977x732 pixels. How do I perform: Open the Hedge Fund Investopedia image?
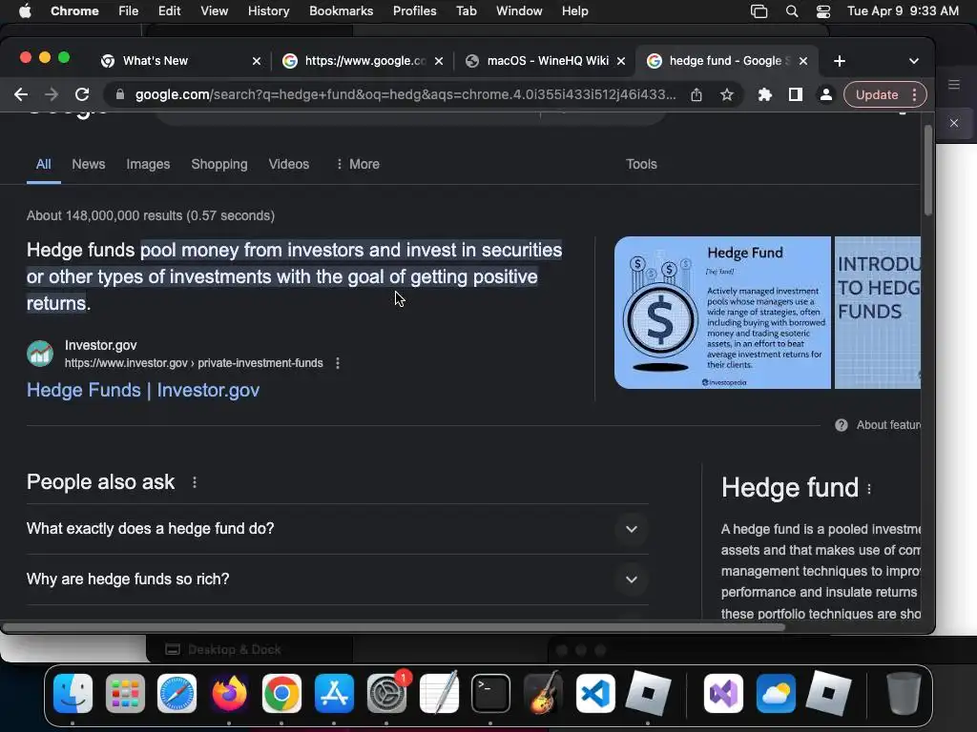(x=722, y=313)
